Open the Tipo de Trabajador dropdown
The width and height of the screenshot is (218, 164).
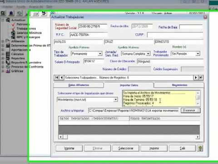(100, 54)
